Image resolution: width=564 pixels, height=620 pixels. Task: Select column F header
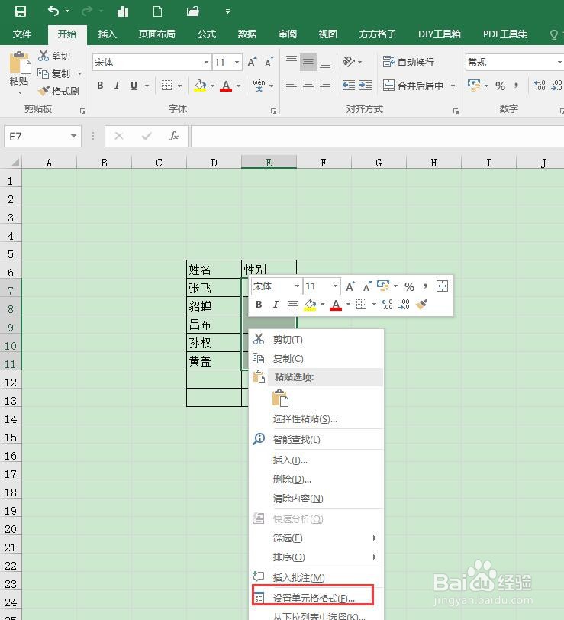[324, 162]
